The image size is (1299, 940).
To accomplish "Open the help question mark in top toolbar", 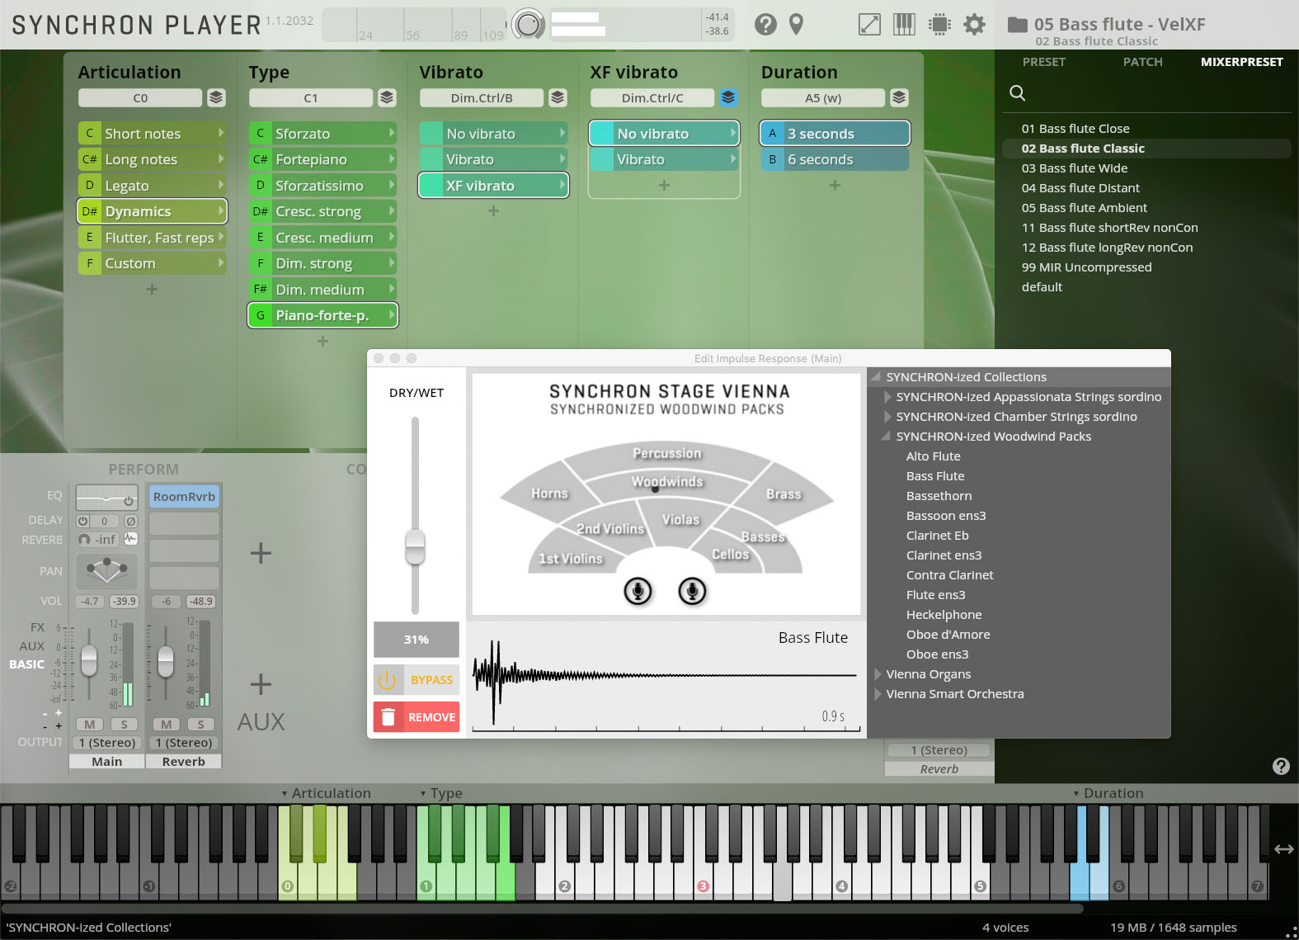I will 765,25.
